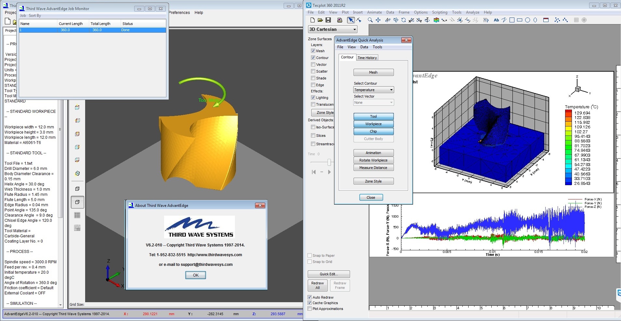
Task: Enable the Plot Approximations checkbox
Action: click(310, 309)
